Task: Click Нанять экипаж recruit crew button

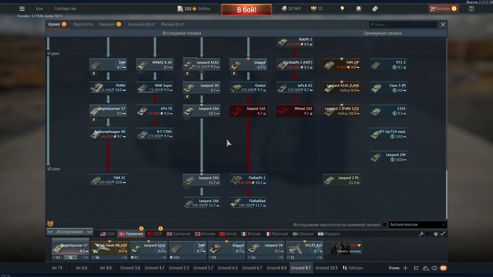Action: tap(344, 248)
